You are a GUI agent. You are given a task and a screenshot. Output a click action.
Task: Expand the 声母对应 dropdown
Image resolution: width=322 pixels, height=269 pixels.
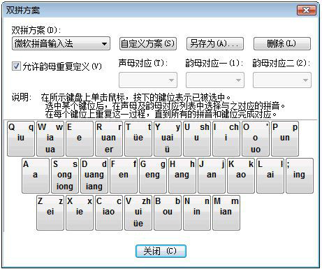click(148, 80)
